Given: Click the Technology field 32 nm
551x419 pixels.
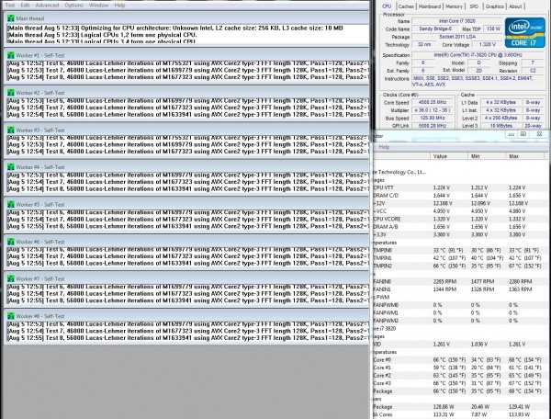Looking at the screenshot, I should (424, 45).
